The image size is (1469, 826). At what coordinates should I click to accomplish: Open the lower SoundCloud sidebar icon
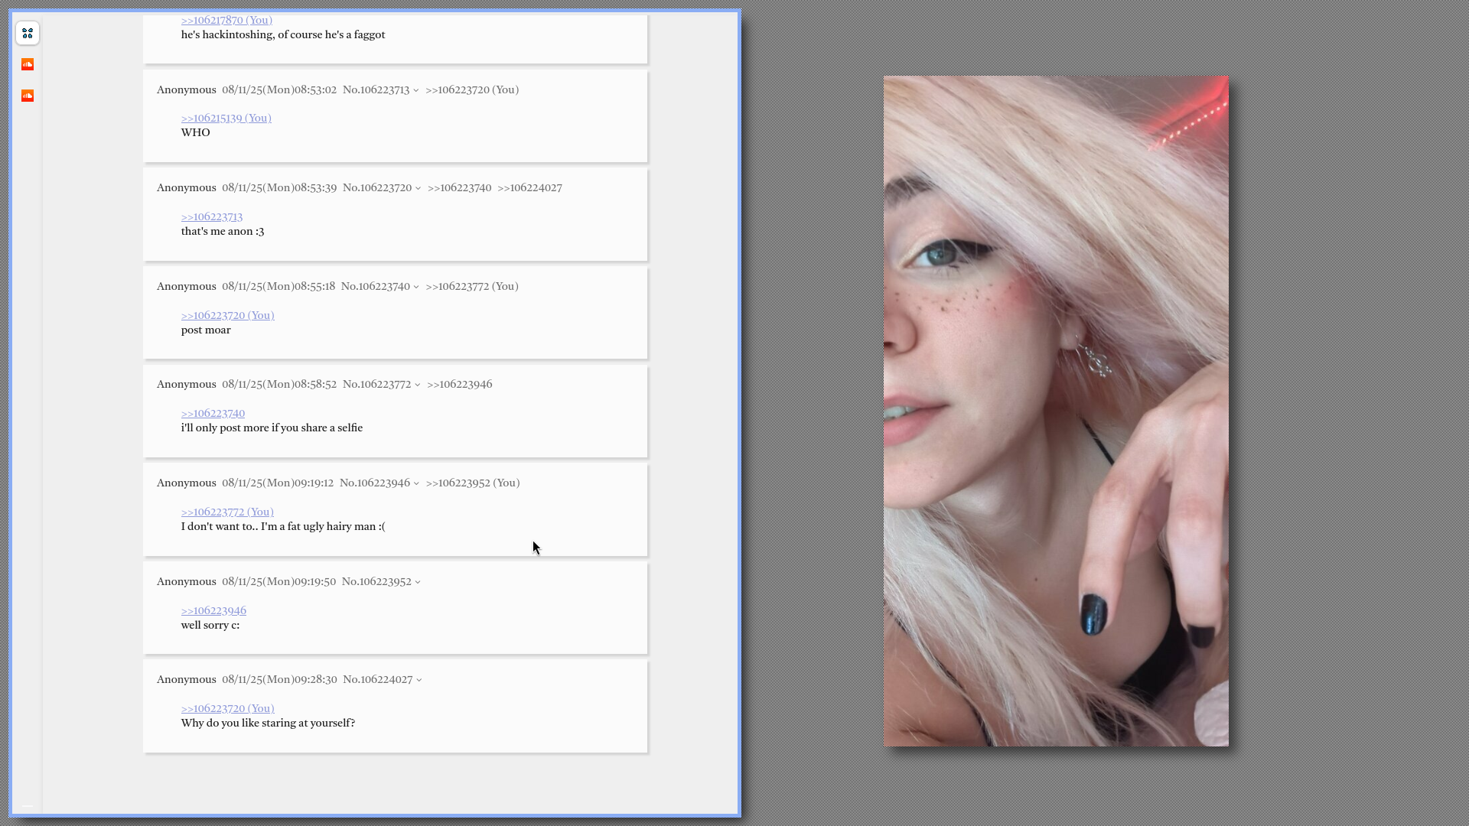click(28, 96)
